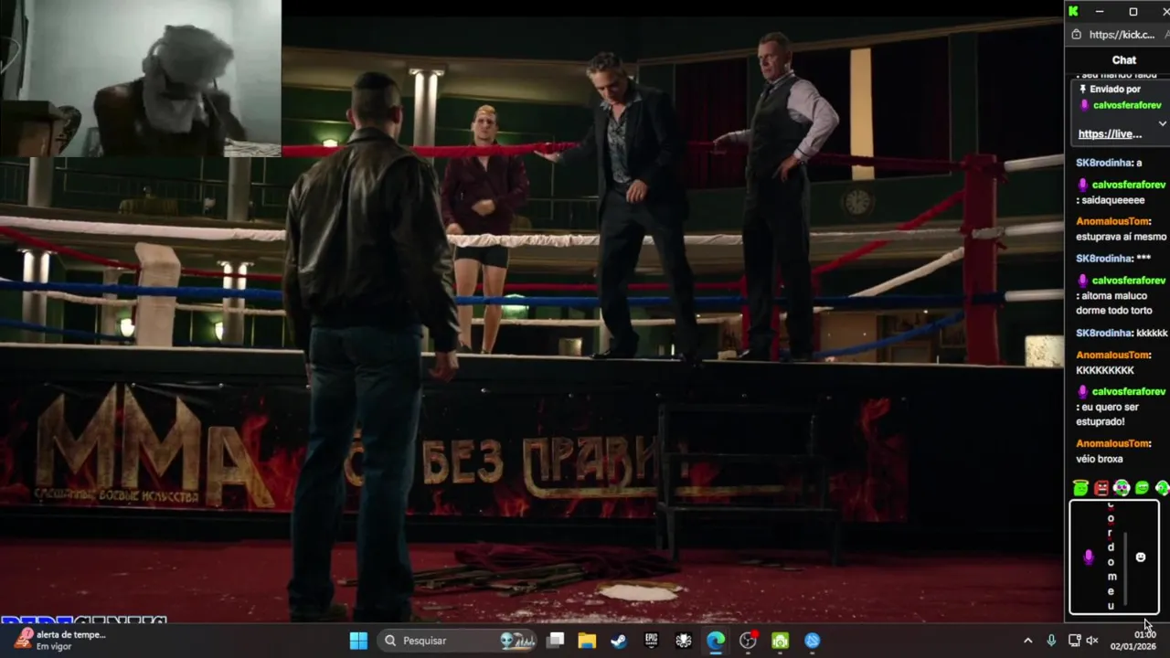Minimize the Kick chat popup window
Image resolution: width=1170 pixels, height=658 pixels.
pyautogui.click(x=1100, y=11)
